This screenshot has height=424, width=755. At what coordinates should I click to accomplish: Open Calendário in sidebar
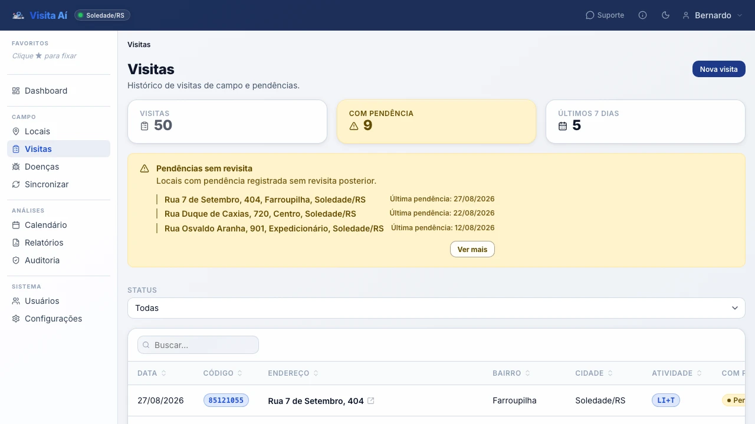(x=58, y=225)
